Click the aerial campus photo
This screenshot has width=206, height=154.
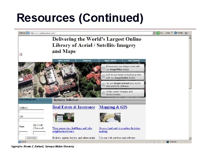coord(59,80)
